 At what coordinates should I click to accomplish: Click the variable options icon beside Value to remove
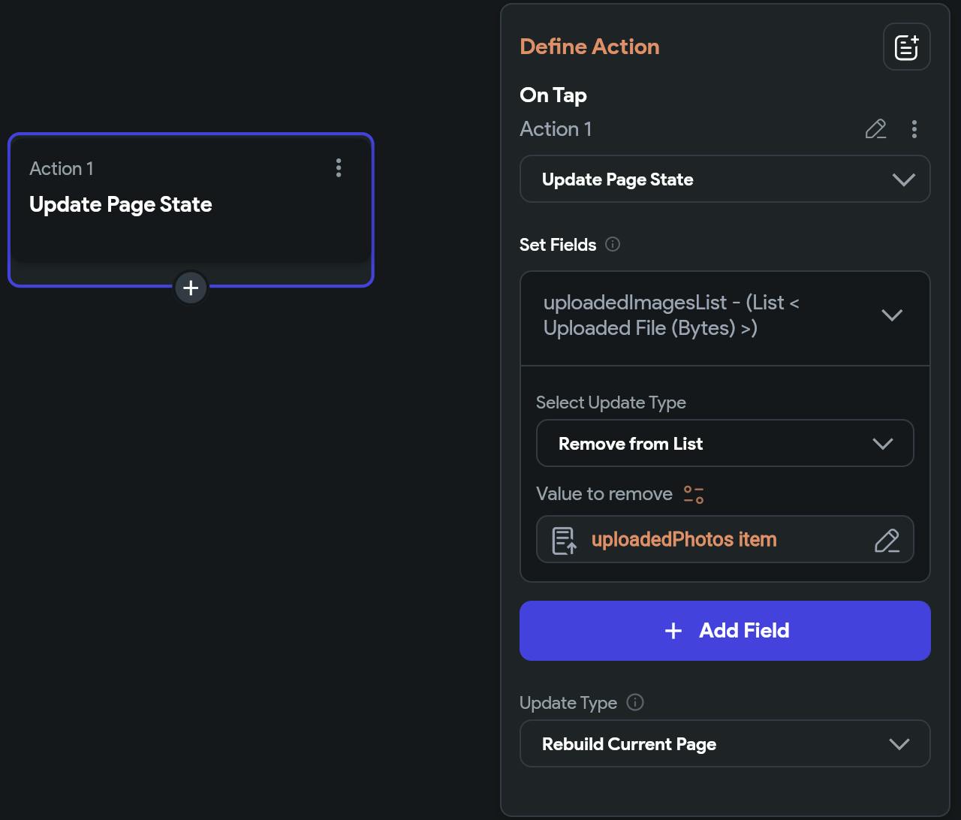click(694, 494)
